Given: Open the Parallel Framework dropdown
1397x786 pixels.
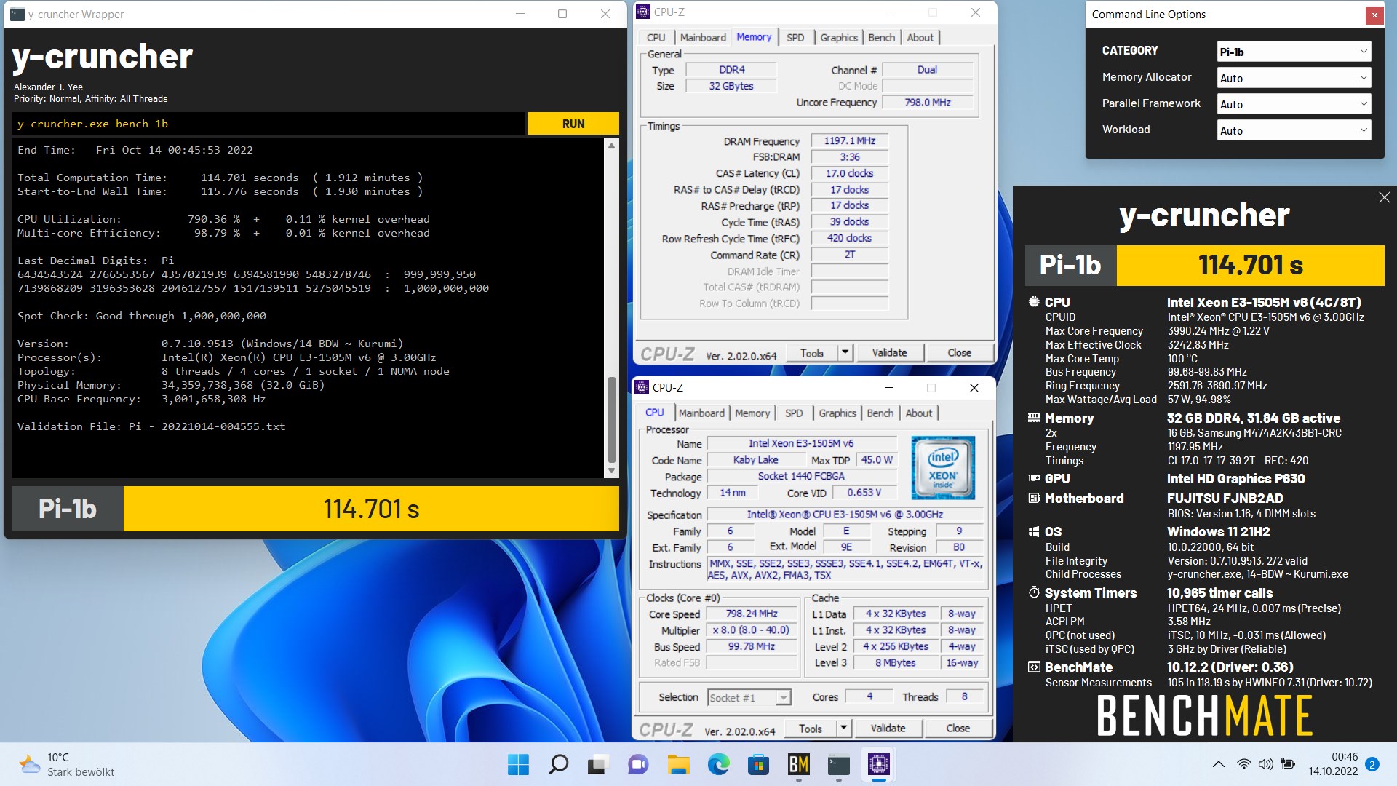Looking at the screenshot, I should click(1294, 104).
